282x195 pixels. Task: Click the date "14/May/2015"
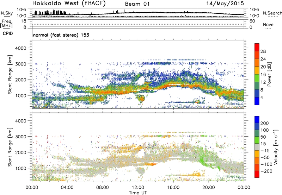225,4
